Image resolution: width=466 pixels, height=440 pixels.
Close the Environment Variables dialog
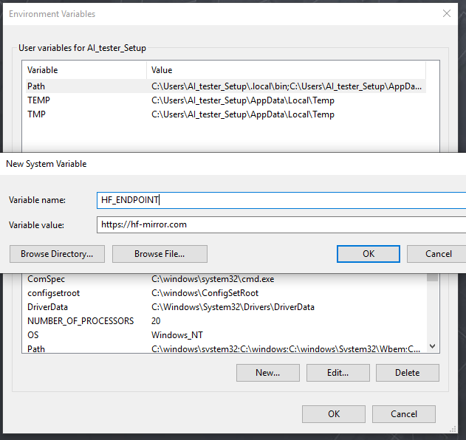coord(446,13)
